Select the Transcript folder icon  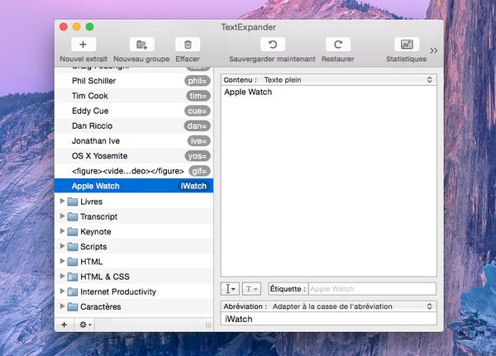tap(73, 216)
